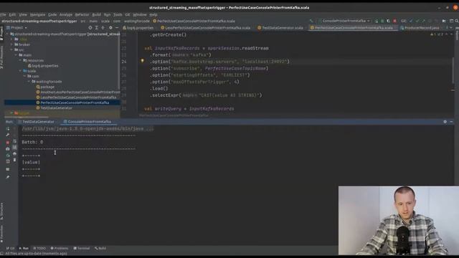The width and height of the screenshot is (459, 258).
Task: Click Expand All icon in Project panel
Action: click(96, 27)
